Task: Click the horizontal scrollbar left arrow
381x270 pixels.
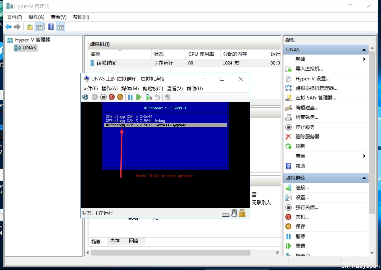Action: [88, 253]
